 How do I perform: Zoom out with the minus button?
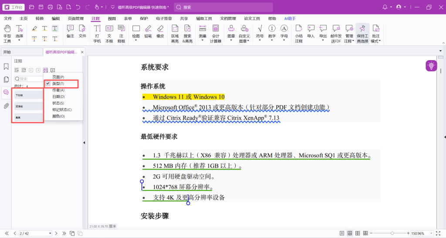coord(371,233)
